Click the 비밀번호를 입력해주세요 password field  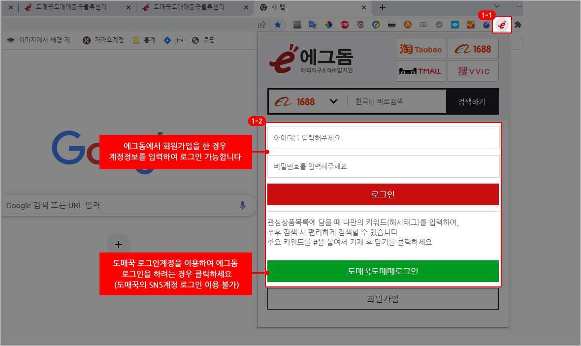click(x=383, y=166)
